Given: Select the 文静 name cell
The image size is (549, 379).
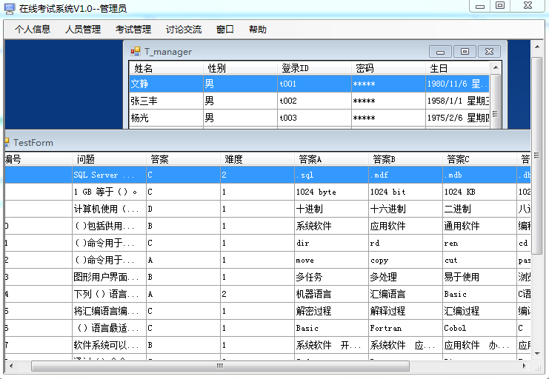Looking at the screenshot, I should 166,84.
